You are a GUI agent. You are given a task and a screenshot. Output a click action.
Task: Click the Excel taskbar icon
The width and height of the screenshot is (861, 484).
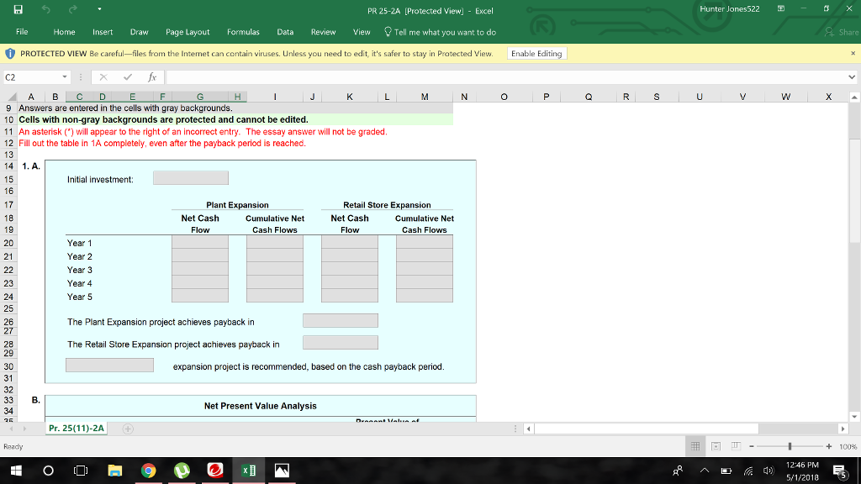249,471
